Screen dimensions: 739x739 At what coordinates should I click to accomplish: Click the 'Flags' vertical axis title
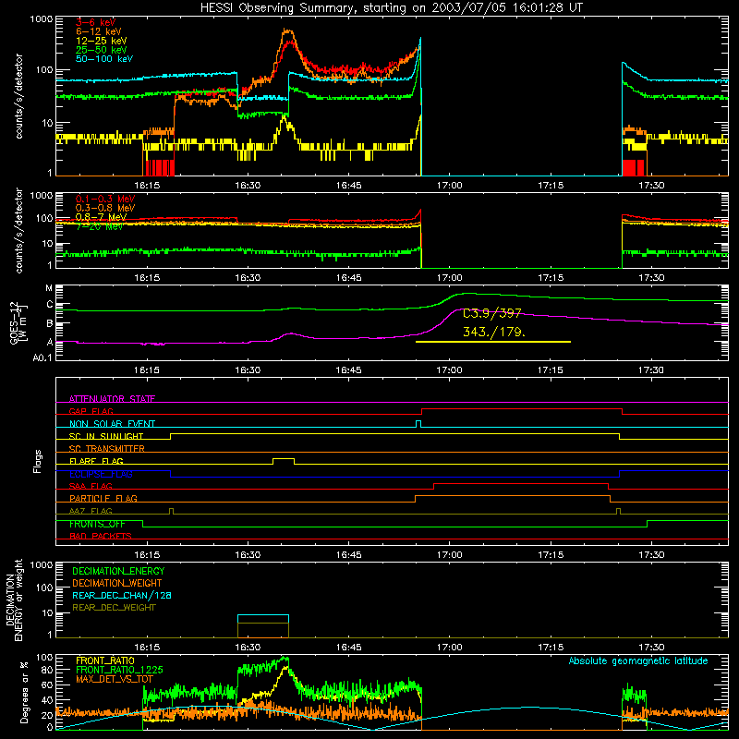pos(38,461)
